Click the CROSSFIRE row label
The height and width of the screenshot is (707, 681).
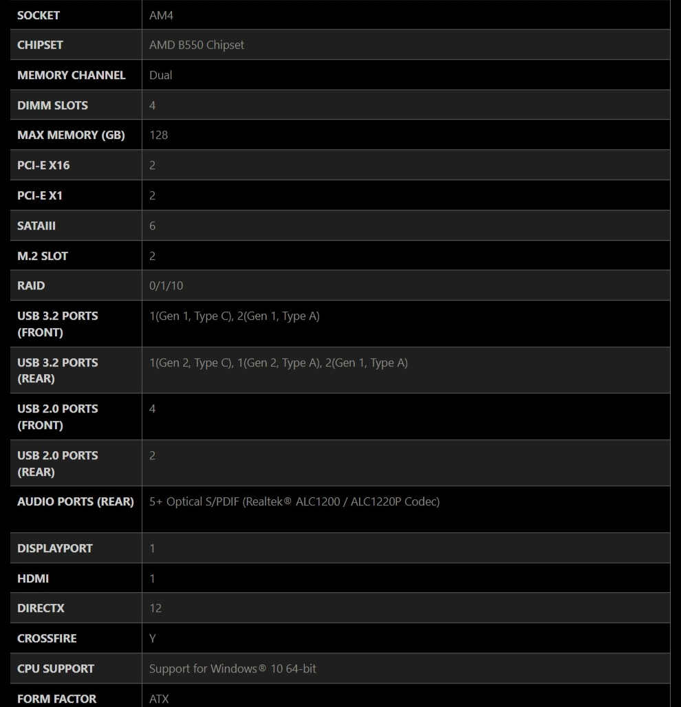(x=47, y=638)
